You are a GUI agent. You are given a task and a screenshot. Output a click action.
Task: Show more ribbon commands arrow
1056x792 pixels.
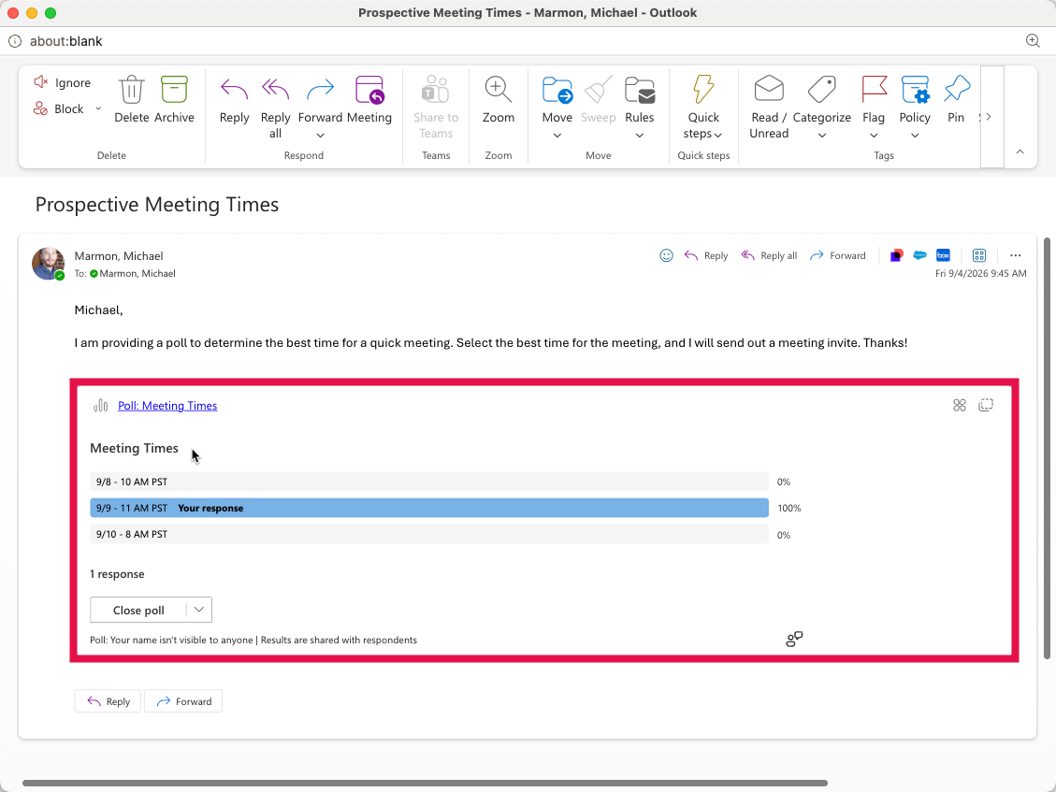click(x=989, y=117)
